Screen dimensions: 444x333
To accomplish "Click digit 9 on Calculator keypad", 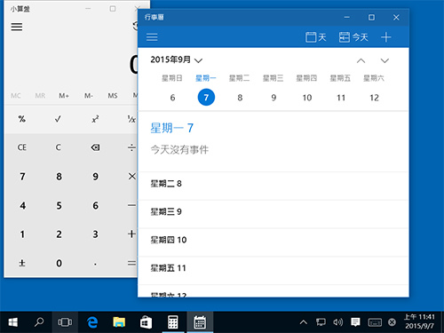I will (x=95, y=177).
